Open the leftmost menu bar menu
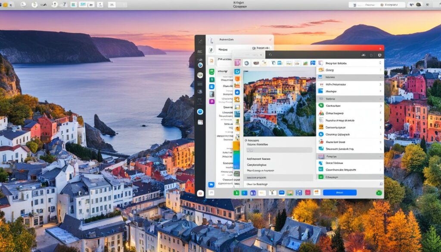Image resolution: width=441 pixels, height=252 pixels. (4, 3)
